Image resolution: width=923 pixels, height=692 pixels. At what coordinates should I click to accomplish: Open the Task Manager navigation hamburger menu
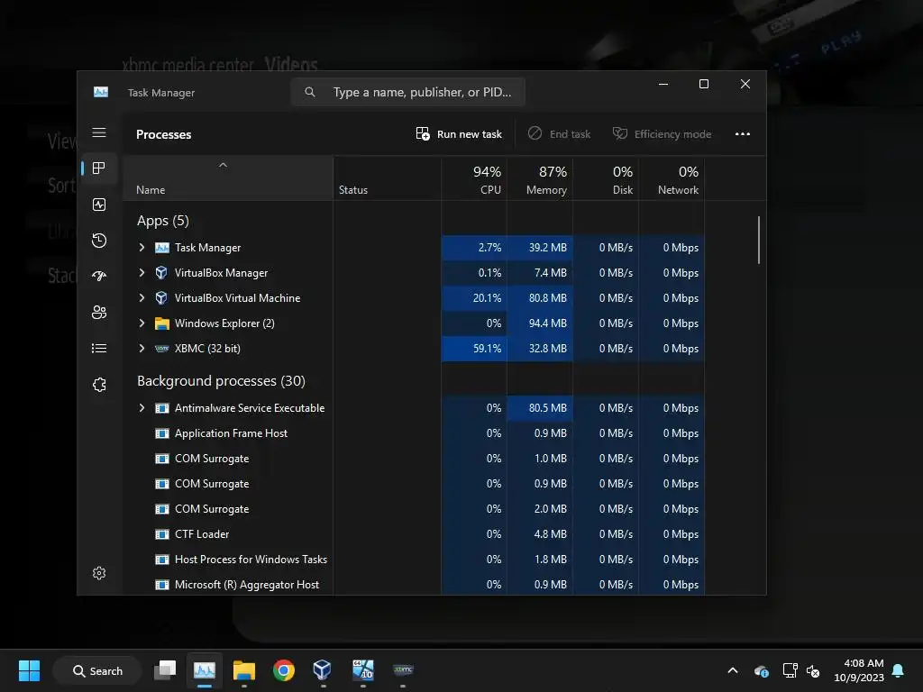click(x=99, y=132)
